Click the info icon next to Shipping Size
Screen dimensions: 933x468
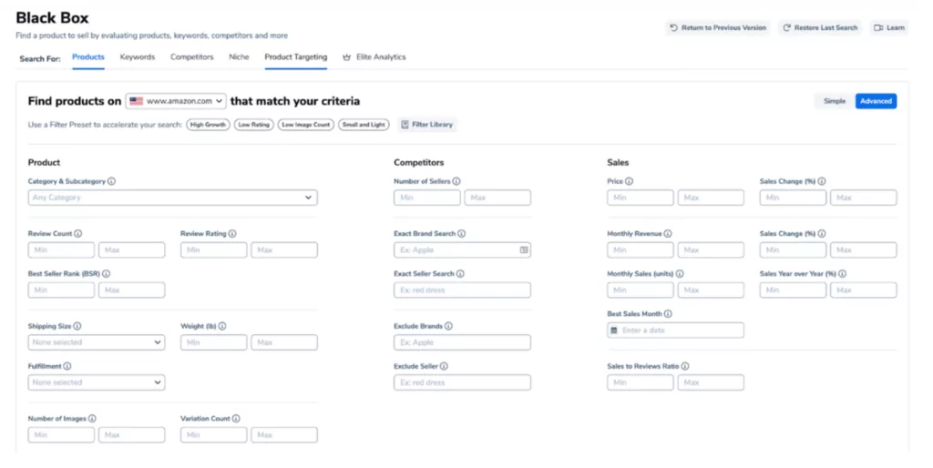[x=77, y=326]
